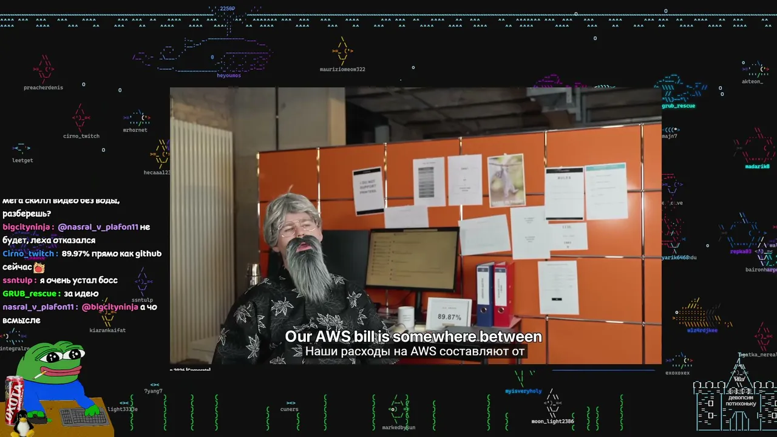Click the red Okhota can
This screenshot has width=777, height=437.
pyautogui.click(x=15, y=401)
